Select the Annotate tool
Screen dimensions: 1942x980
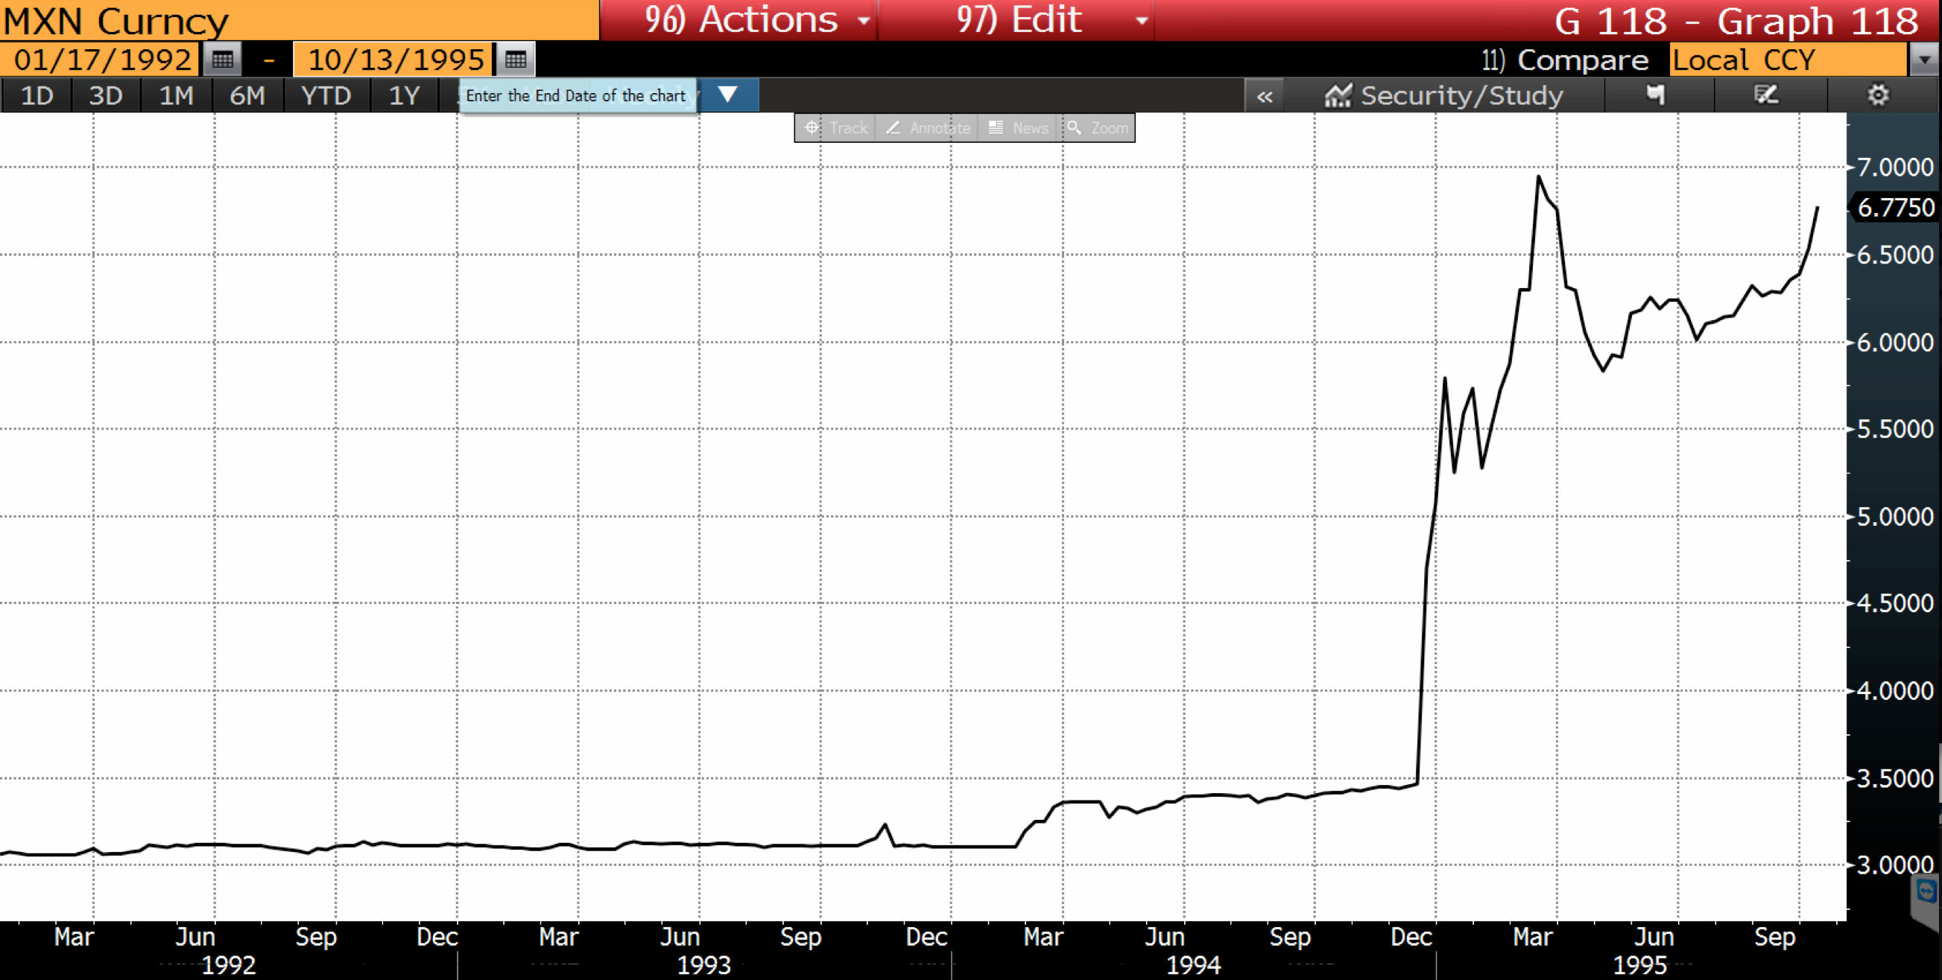coord(928,128)
